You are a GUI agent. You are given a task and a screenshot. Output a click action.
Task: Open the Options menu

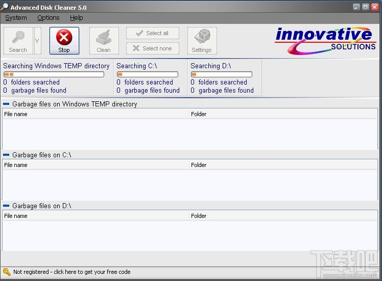click(x=48, y=18)
